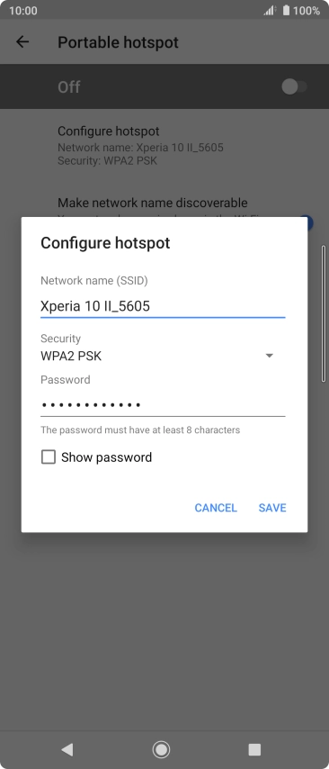329x769 pixels.
Task: Tap the Android back navigation triangle
Action: coord(67,749)
